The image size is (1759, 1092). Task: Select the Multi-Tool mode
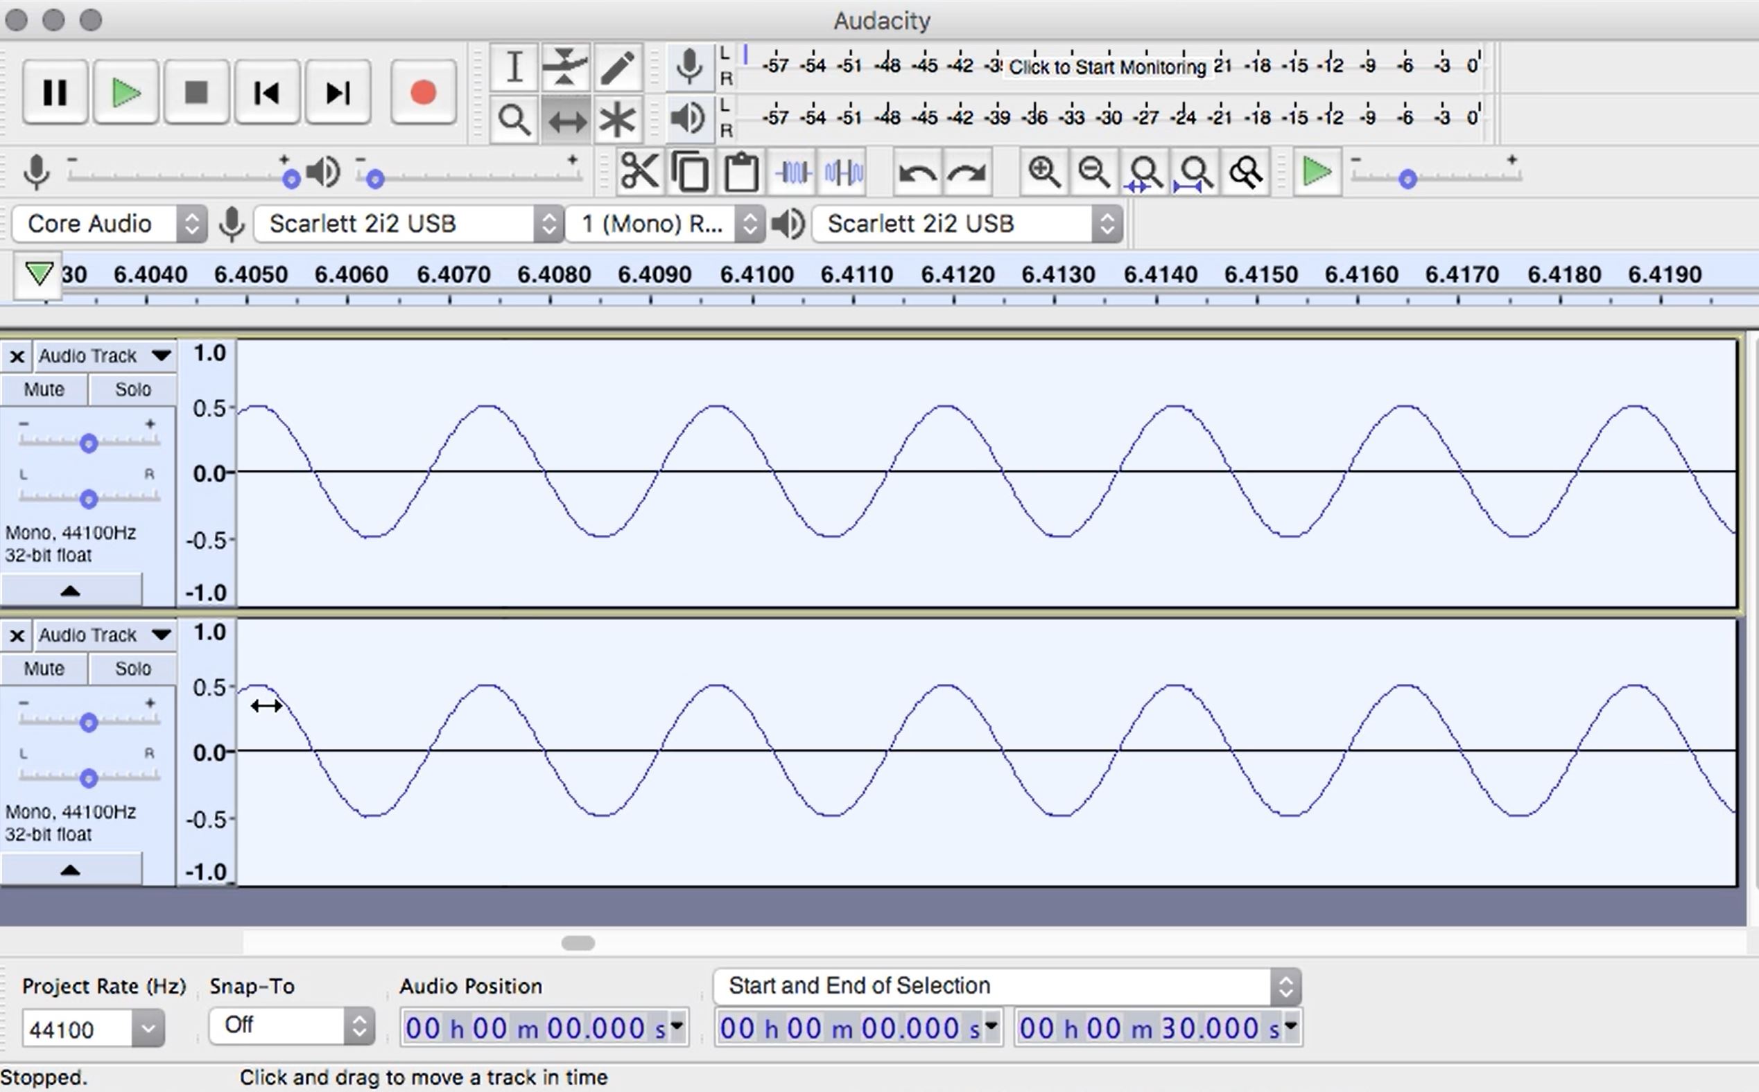pos(618,119)
